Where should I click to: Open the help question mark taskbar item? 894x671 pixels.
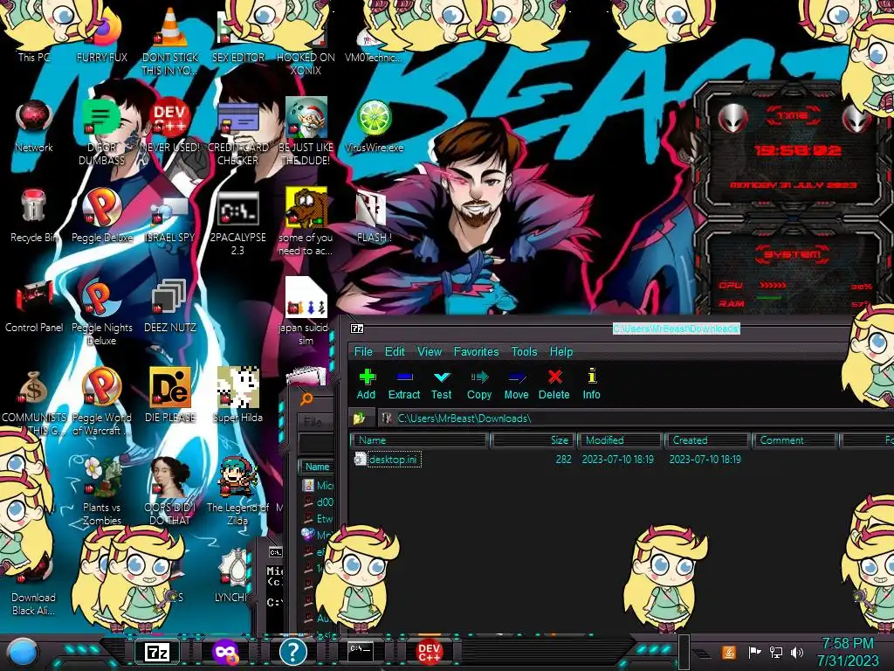pyautogui.click(x=293, y=652)
